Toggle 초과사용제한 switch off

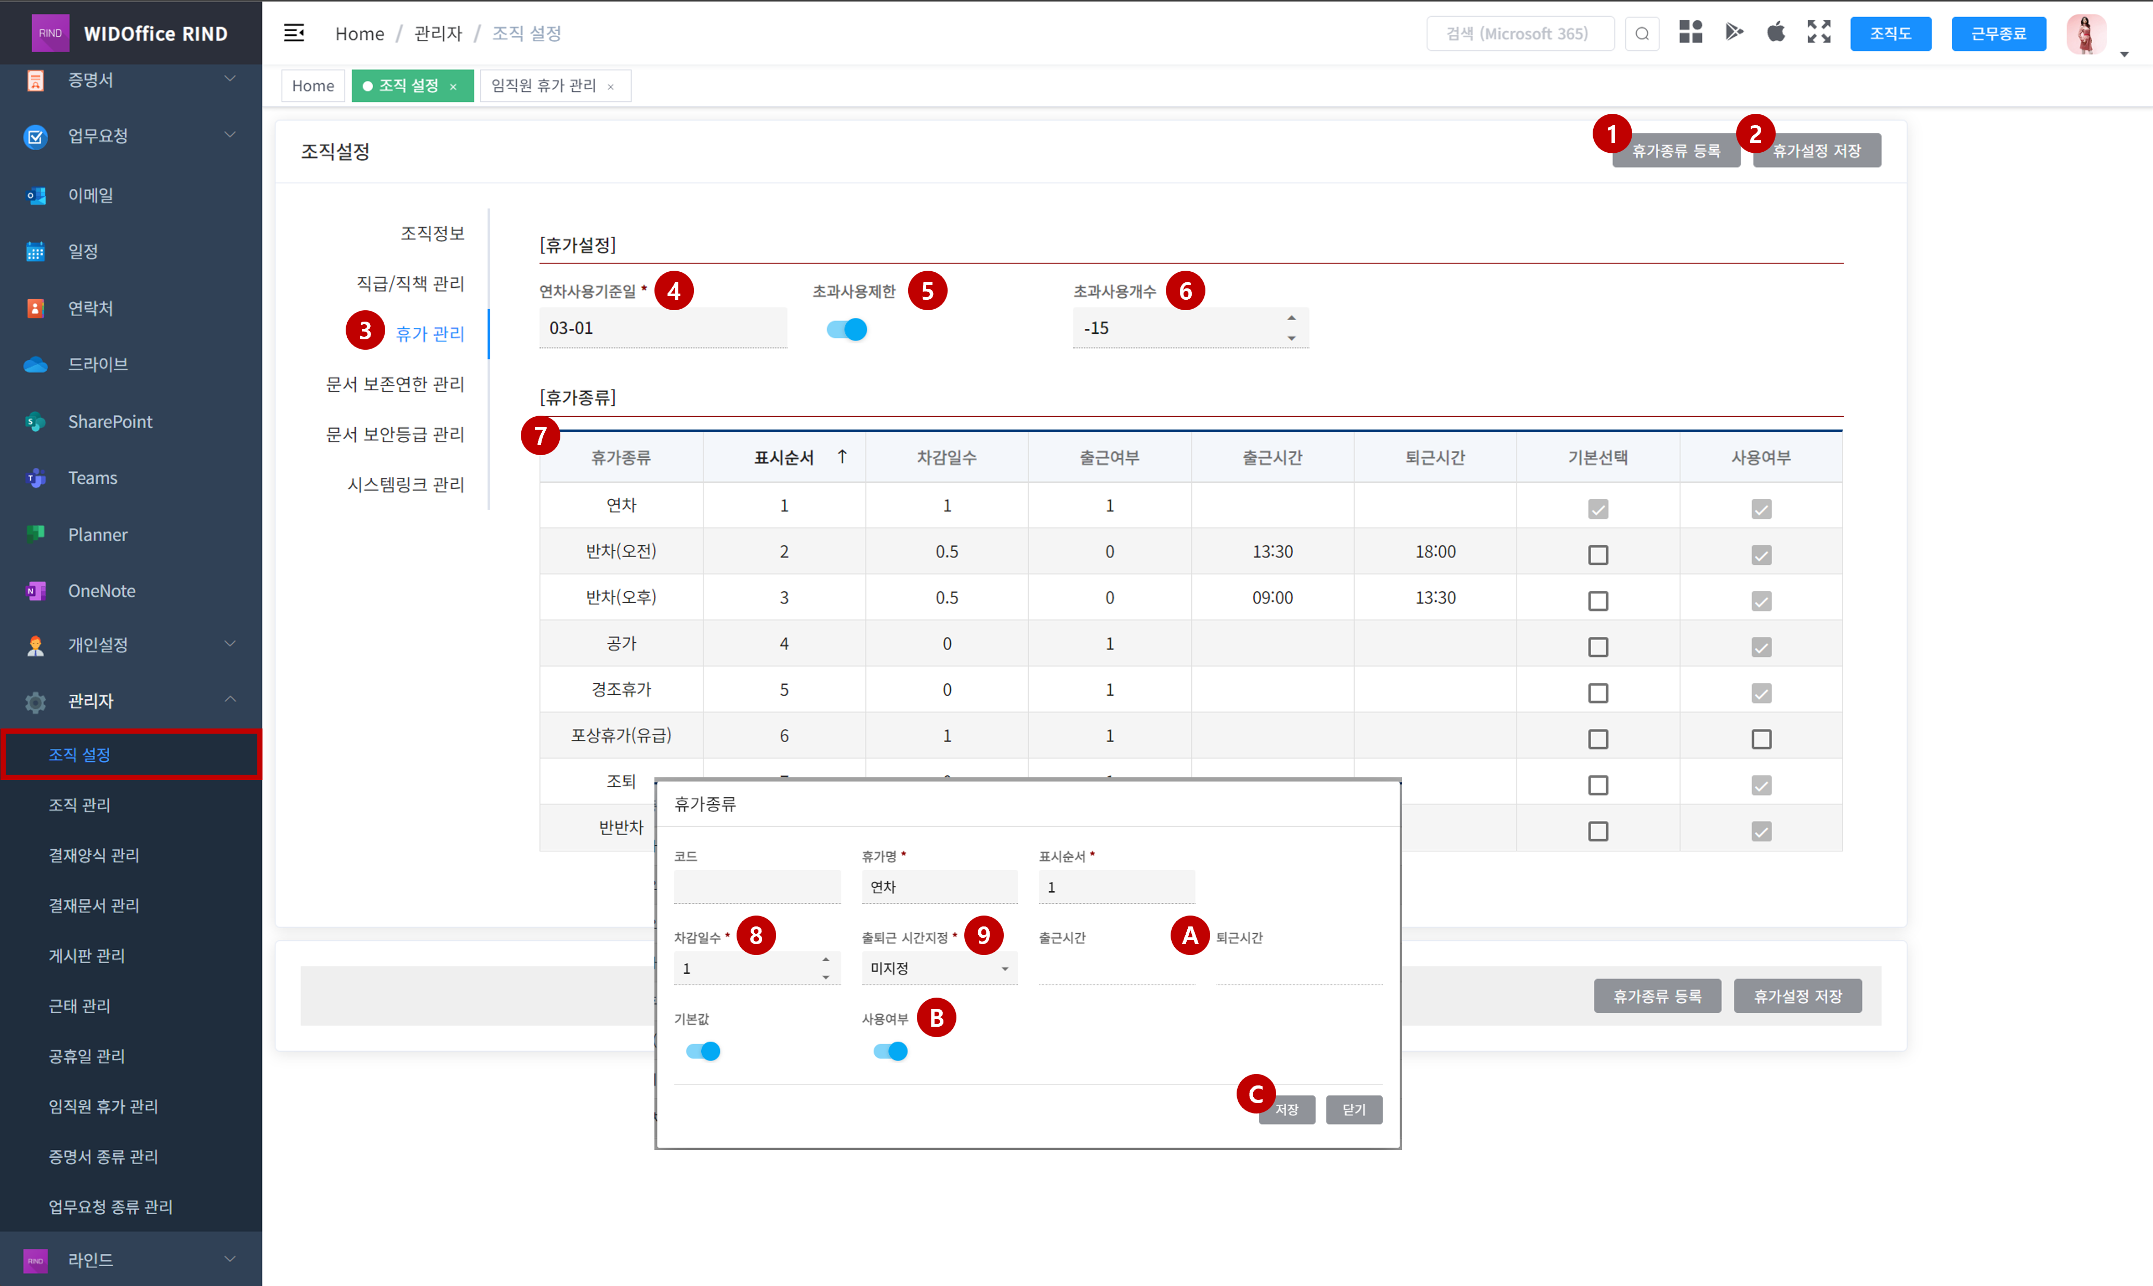(847, 329)
